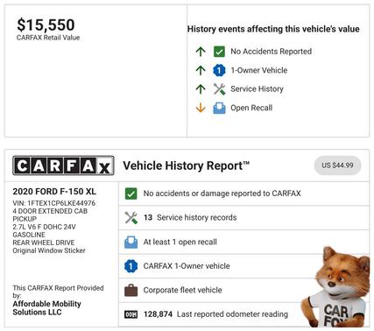Click the odometer icon beside 128,874
374x331 pixels.
131,314
